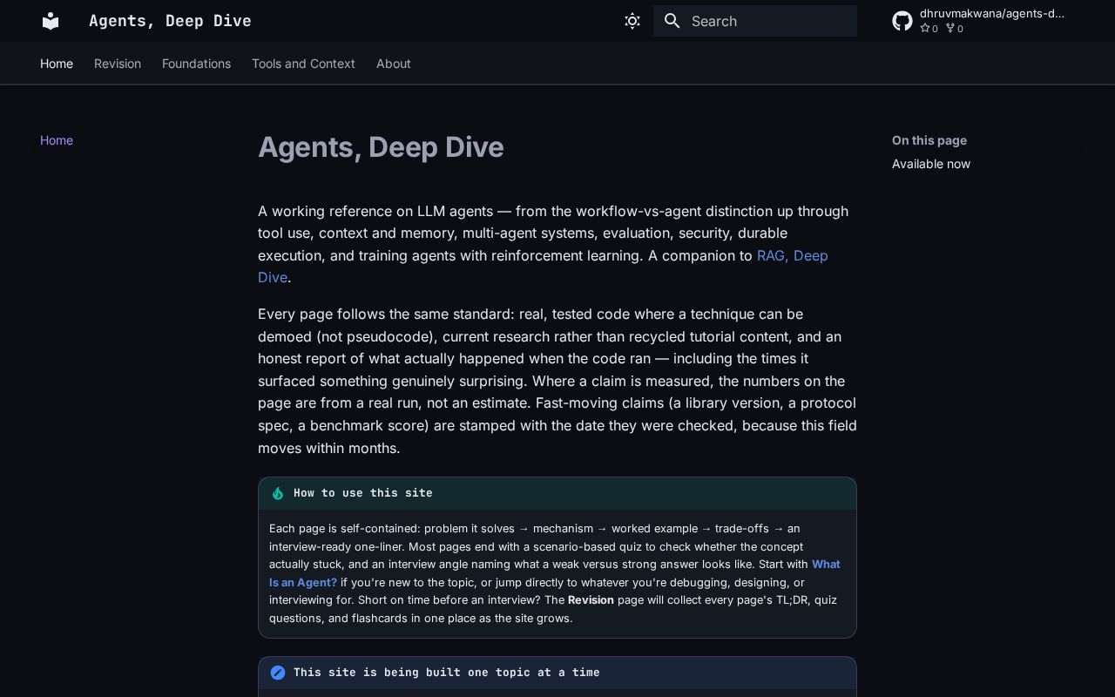Open the Tools and Context tab
The image size is (1115, 697).
pyautogui.click(x=303, y=64)
